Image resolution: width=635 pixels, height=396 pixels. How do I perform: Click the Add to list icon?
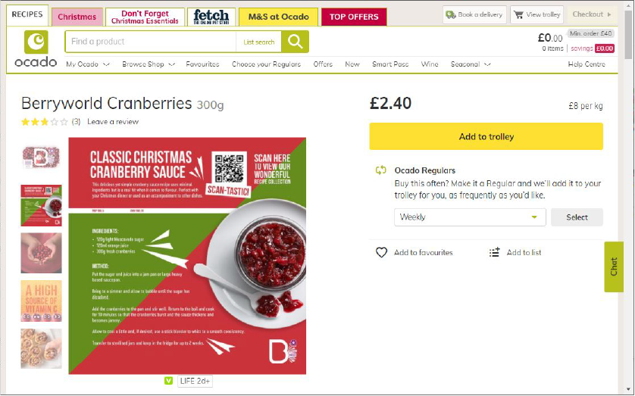[495, 252]
